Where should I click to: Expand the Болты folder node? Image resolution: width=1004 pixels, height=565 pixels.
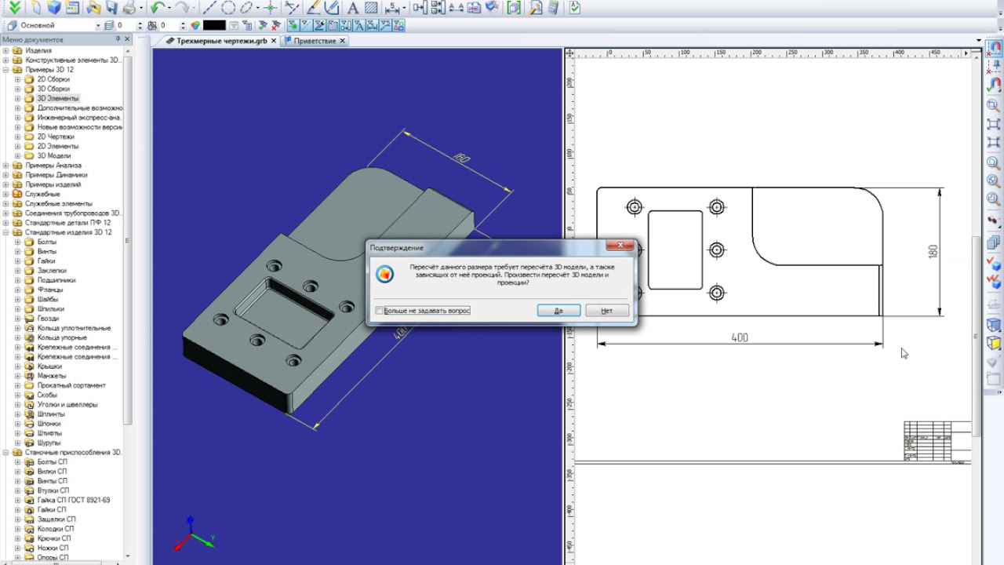17,242
